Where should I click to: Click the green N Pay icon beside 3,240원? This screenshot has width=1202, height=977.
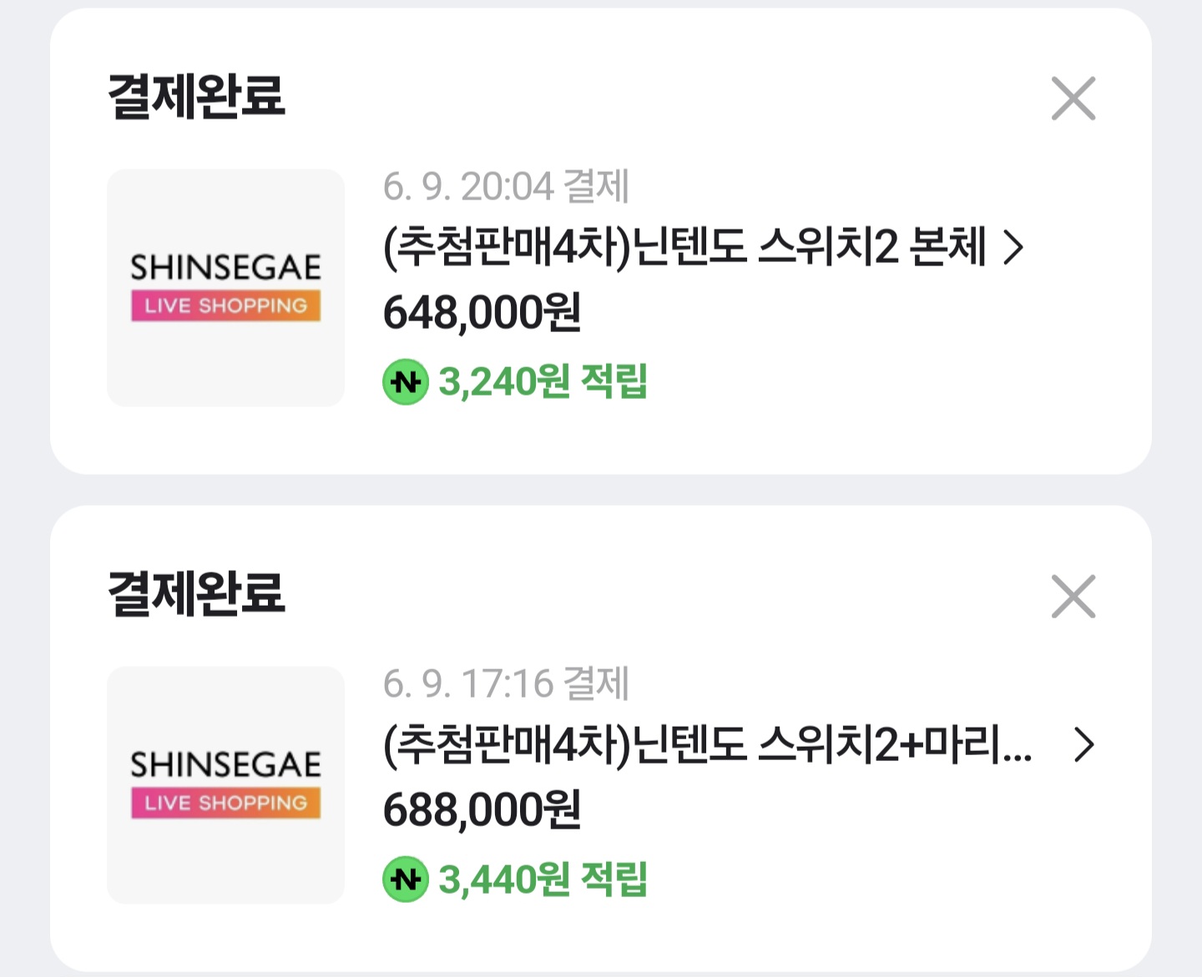pos(406,382)
